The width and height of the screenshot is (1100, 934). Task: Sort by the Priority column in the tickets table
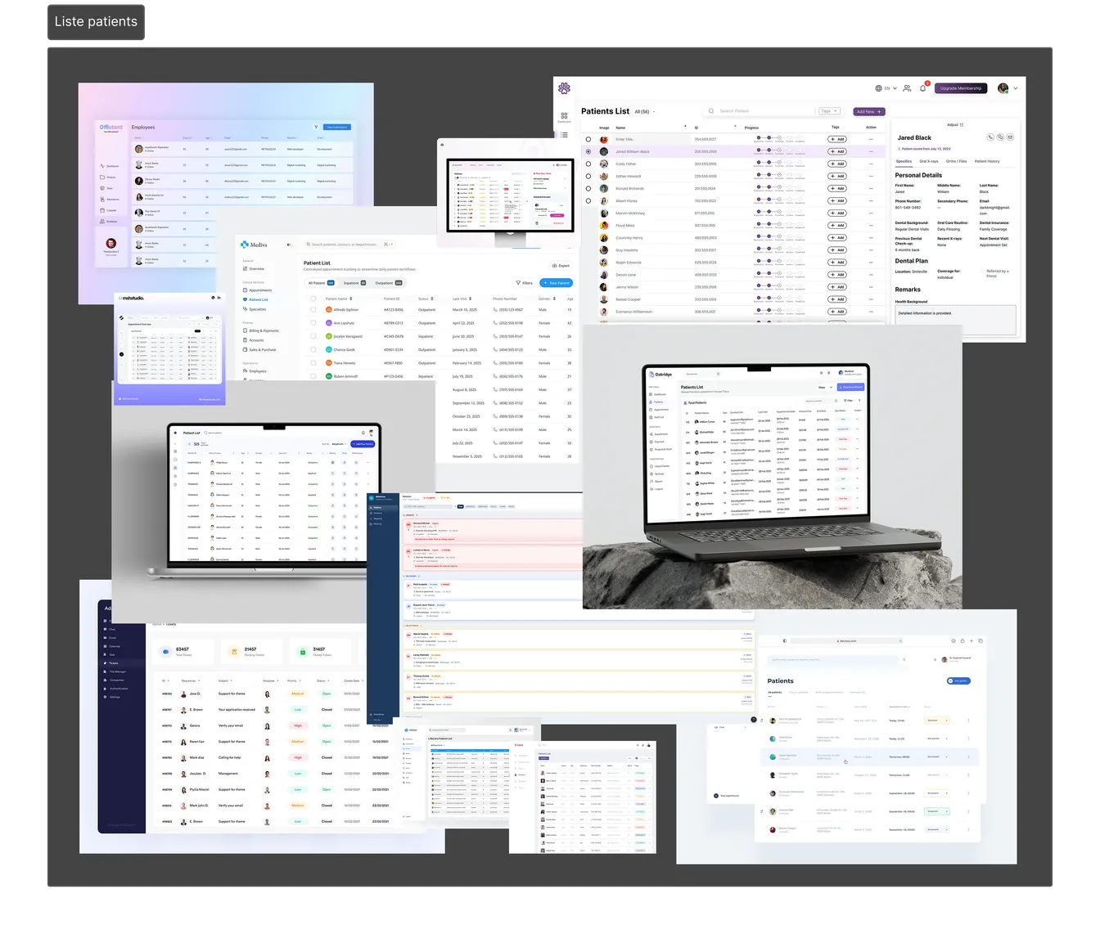click(293, 680)
